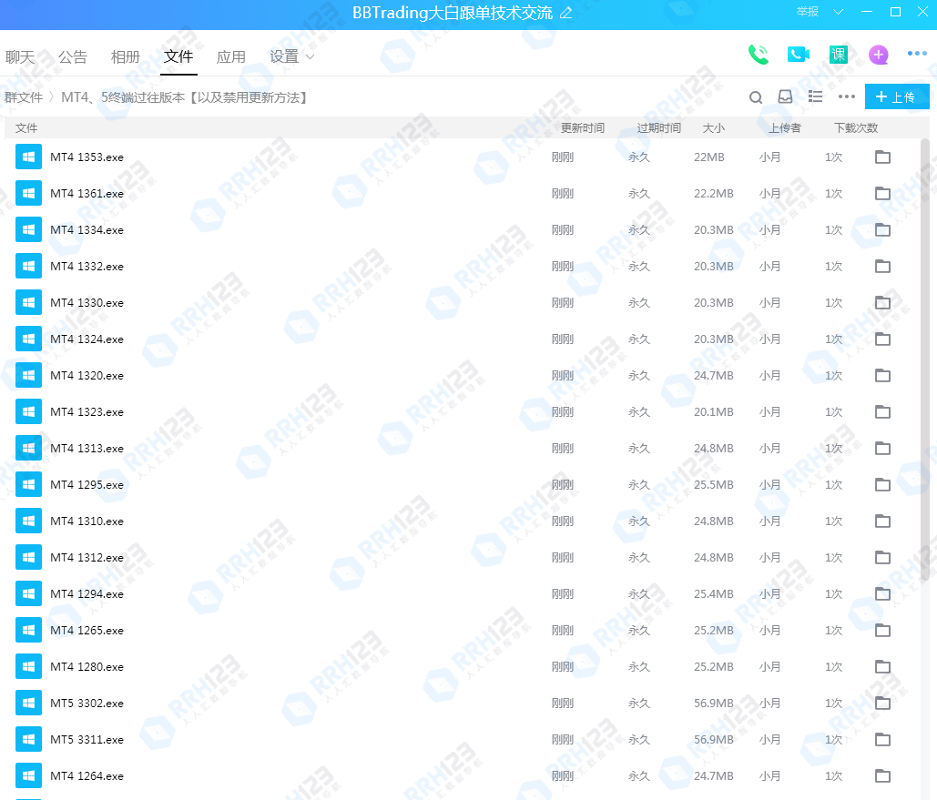
Task: Start a group voice call
Action: point(759,55)
